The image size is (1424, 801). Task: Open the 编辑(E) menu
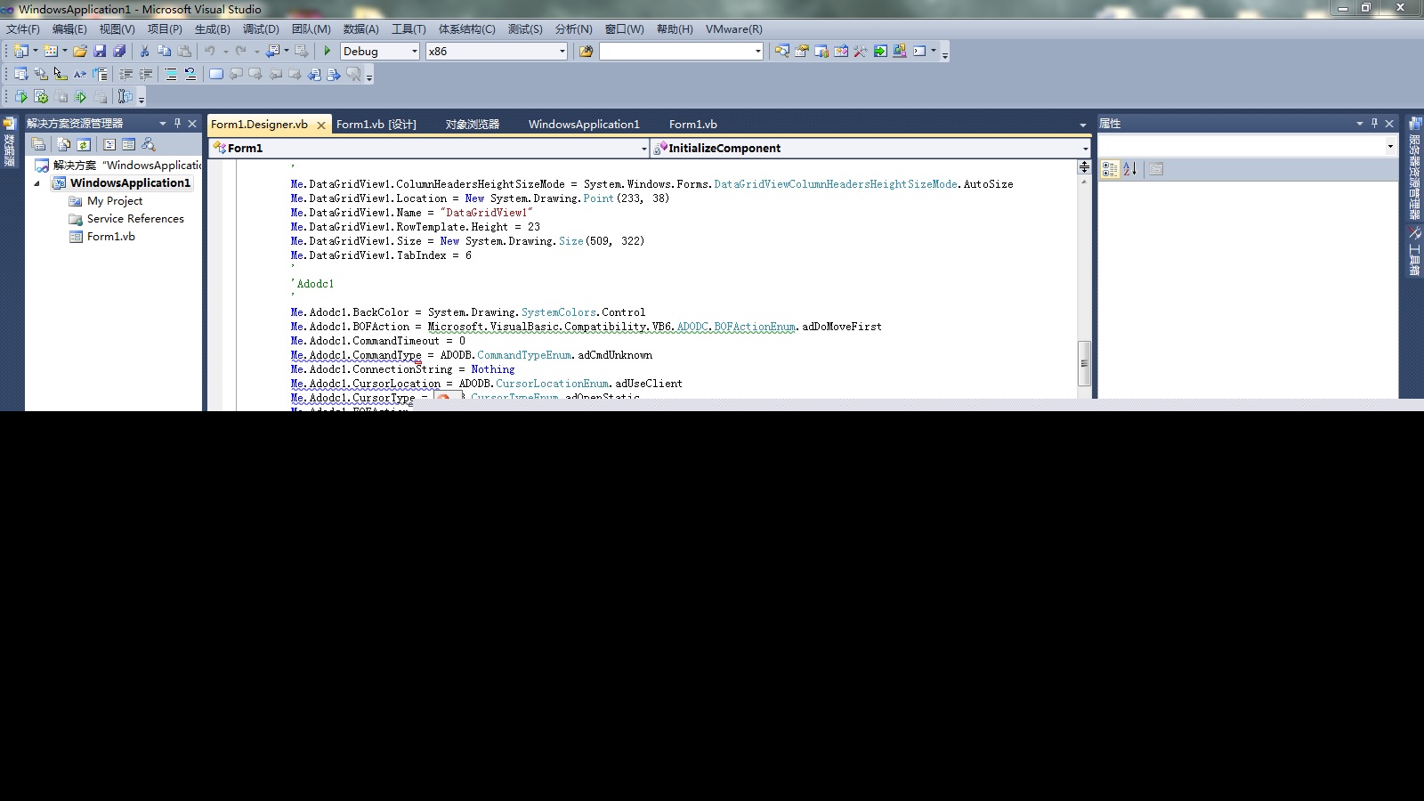click(69, 29)
